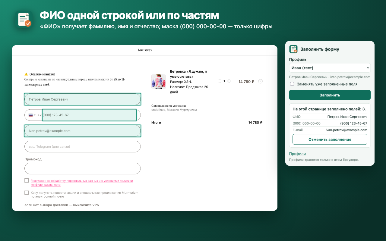Click the phone number field (900) 123-45-67
Viewport: 386px width, 241px height.
(89, 115)
